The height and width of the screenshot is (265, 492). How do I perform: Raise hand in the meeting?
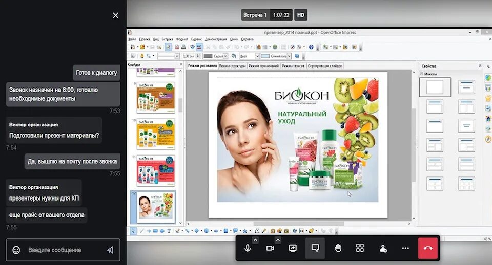(x=338, y=248)
